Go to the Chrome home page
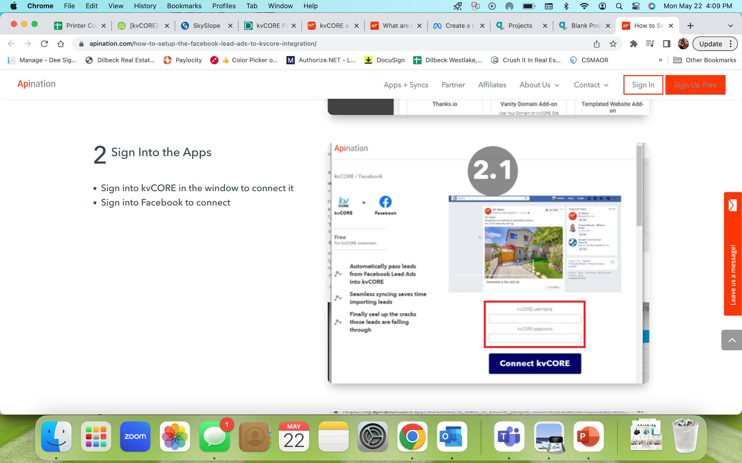Screen dimensions: 742x463 61,44
